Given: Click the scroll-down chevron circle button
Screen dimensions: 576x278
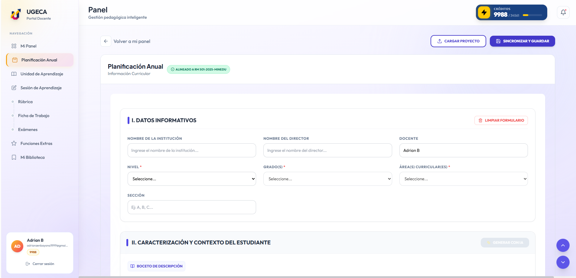Looking at the screenshot, I should tap(563, 262).
